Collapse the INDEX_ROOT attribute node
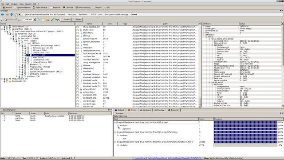This screenshot has width=284, height=160. click(x=209, y=83)
